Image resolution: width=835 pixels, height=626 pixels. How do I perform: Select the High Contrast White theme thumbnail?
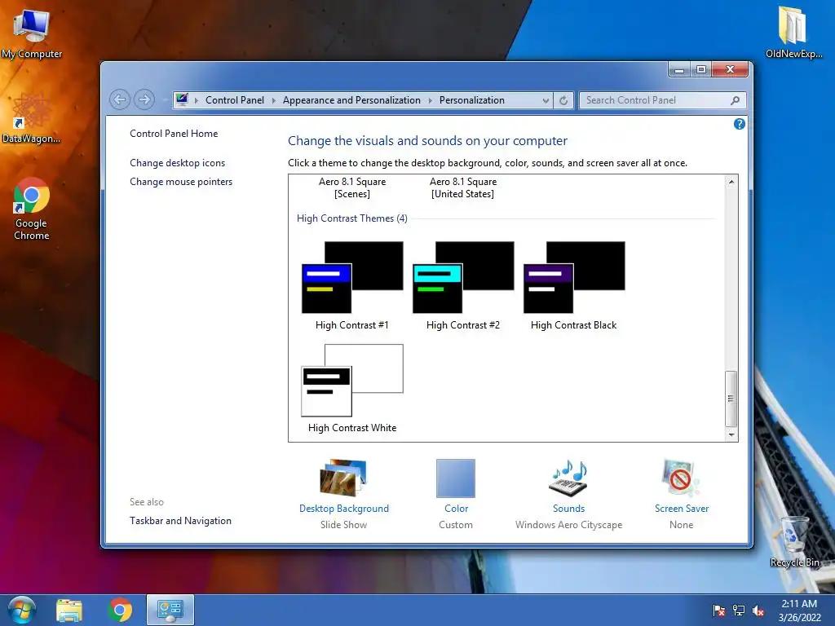pos(352,380)
